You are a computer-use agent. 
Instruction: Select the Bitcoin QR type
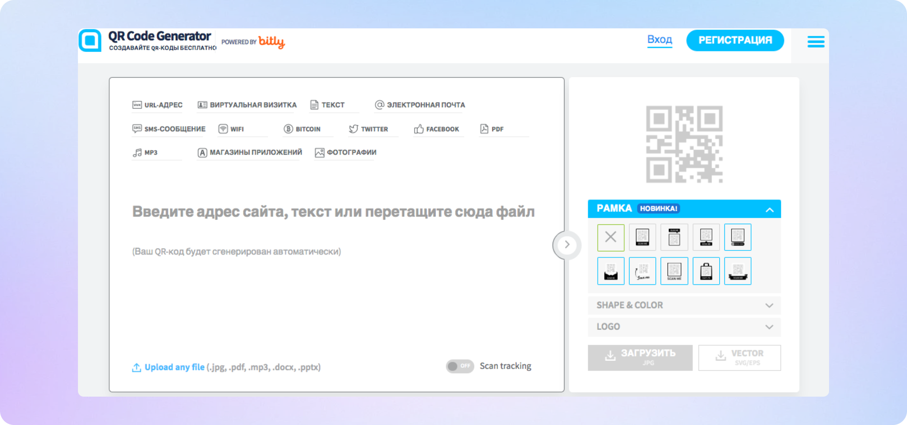tap(302, 129)
